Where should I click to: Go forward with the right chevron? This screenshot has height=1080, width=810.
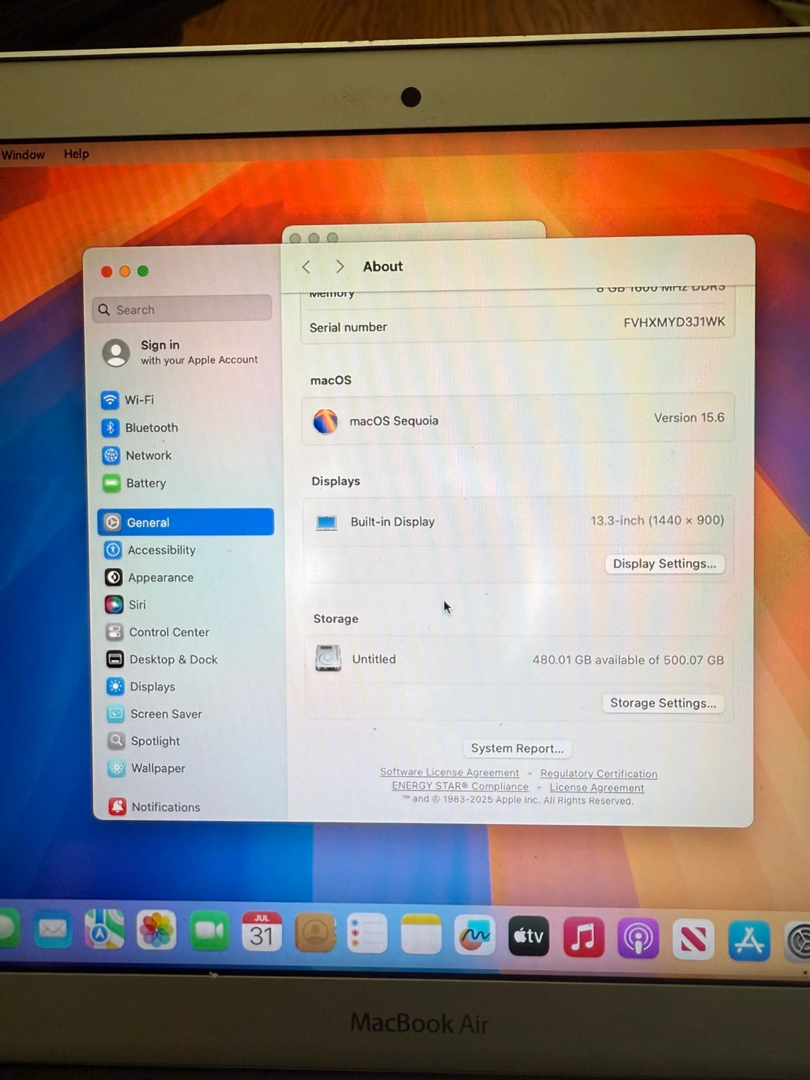click(340, 266)
